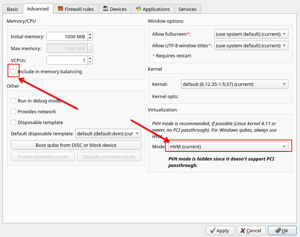This screenshot has height=237, width=300.
Task: Expand the Kernel version dropdown
Action: (235, 84)
